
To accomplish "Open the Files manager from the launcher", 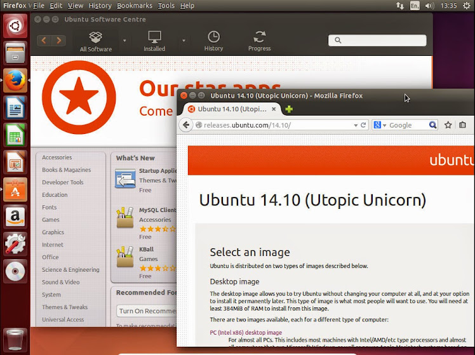I will (15, 53).
